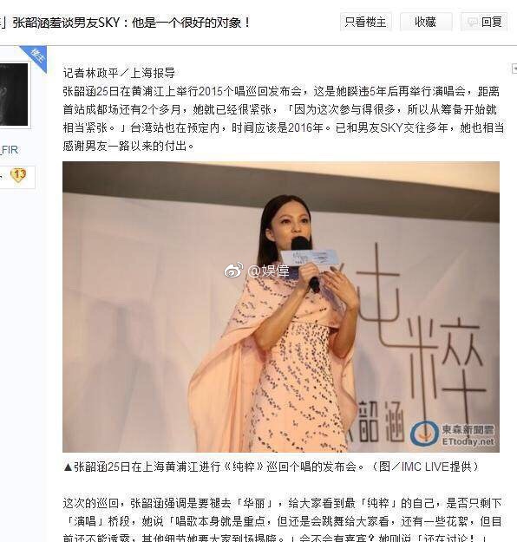
Task: Expand the small dropdown arrow beside the post
Action: (x=514, y=69)
